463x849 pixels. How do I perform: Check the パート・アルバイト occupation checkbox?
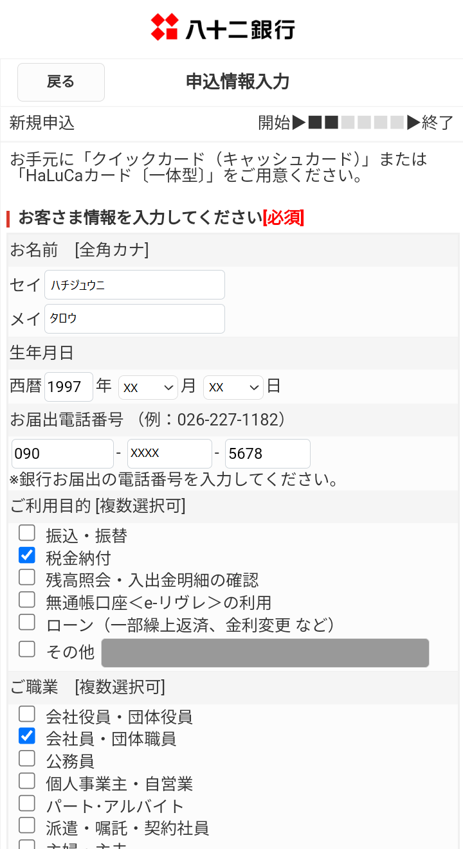(x=27, y=803)
